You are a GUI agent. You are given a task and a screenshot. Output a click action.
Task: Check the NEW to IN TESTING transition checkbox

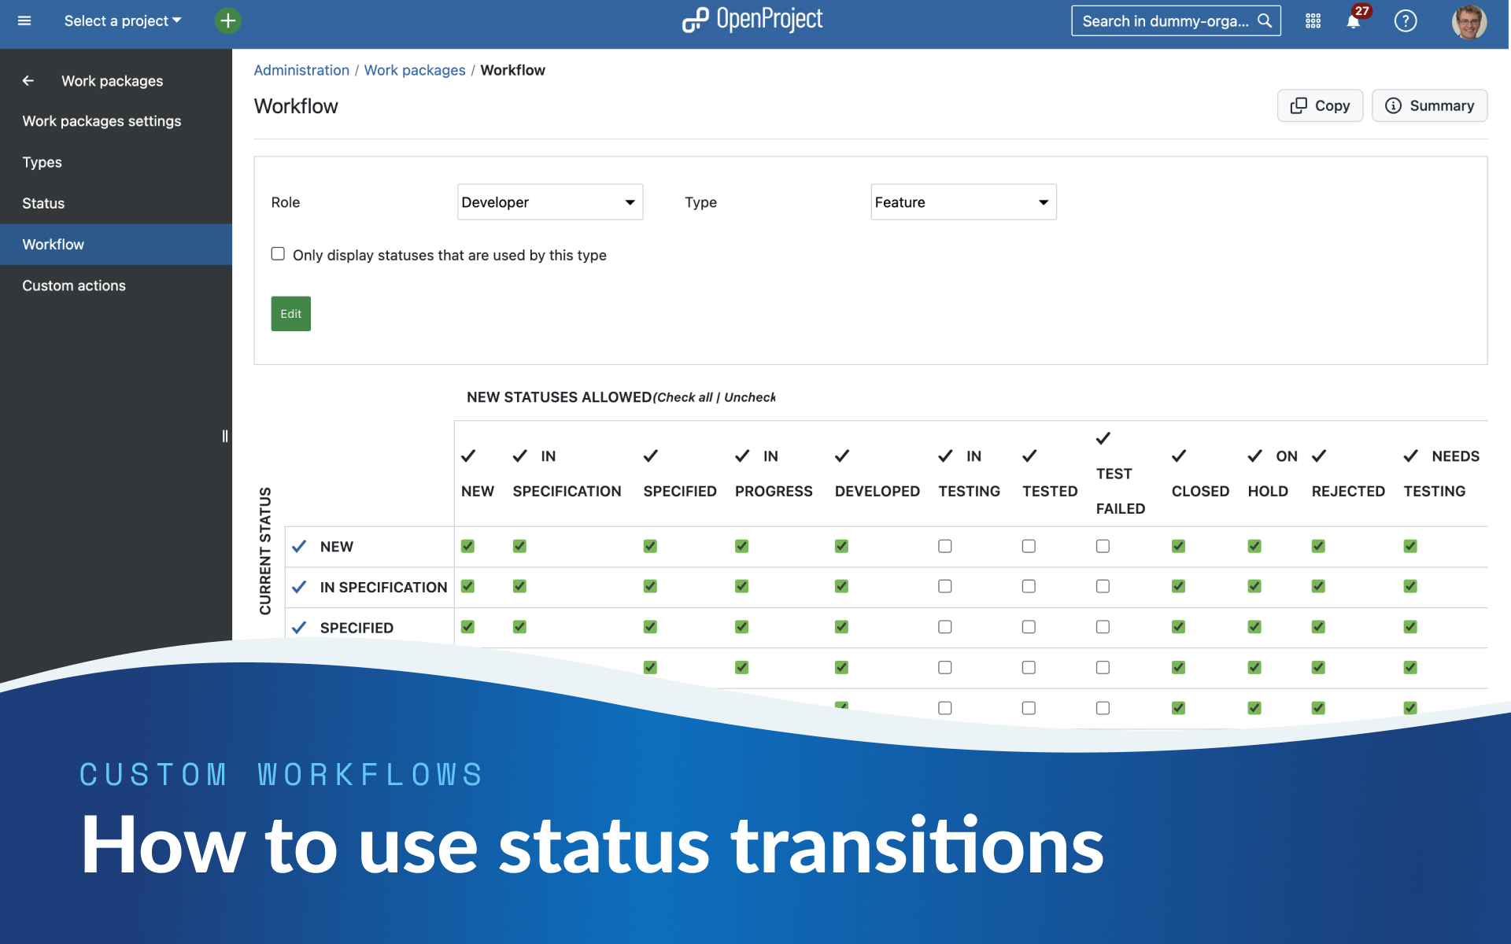pos(944,546)
